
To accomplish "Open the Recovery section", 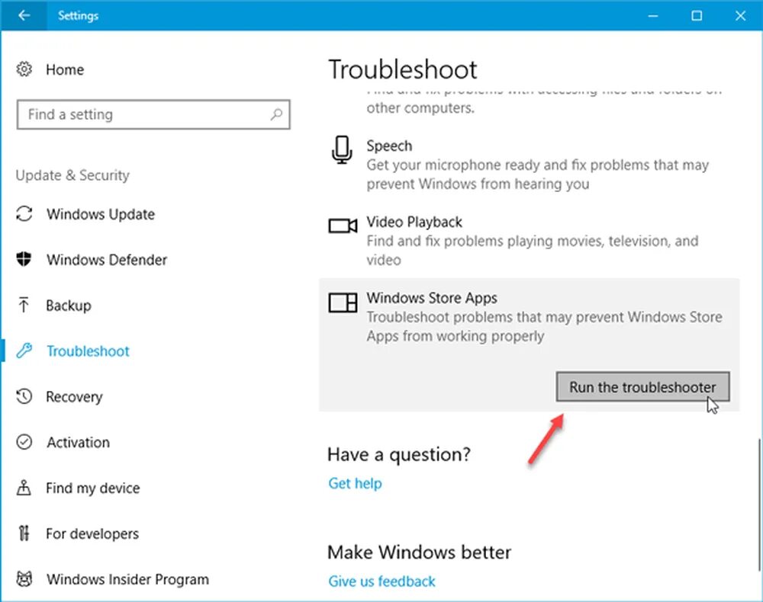I will tap(74, 397).
